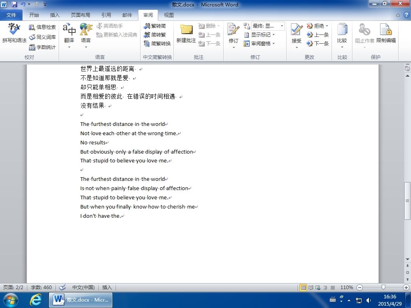The height and width of the screenshot is (308, 411).
Task: Open the 审阅窗格 reviewing pane
Action: pyautogui.click(x=258, y=43)
